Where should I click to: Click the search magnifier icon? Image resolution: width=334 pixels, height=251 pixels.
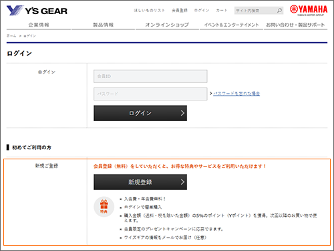click(x=279, y=10)
